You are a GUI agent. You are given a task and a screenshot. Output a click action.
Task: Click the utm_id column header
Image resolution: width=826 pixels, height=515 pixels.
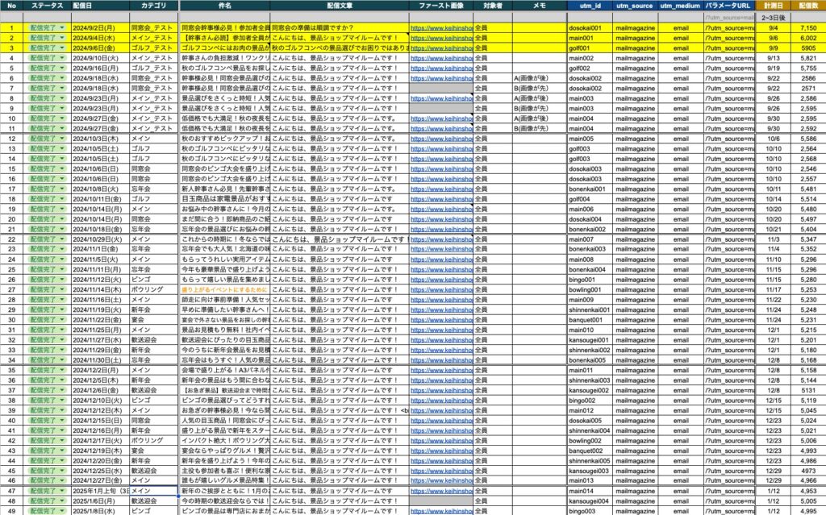[x=589, y=6]
